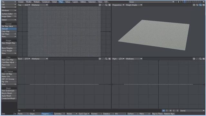Image resolution: width=206 pixels, height=116 pixels.
Task: Open the SubD-Type dropdown
Action: click(84, 114)
